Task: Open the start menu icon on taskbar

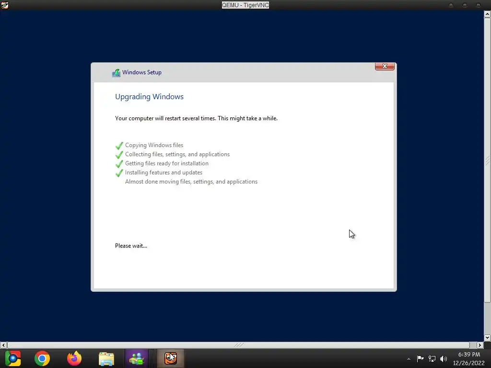Action: point(13,358)
